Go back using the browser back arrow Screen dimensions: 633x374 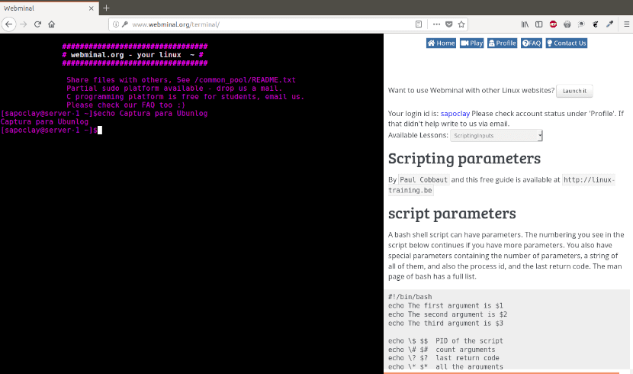[x=9, y=24]
